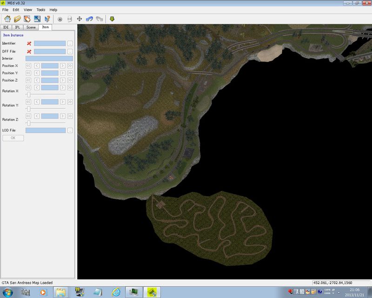
Task: Decrease Position Z with single left arrow
Action: tap(37, 81)
